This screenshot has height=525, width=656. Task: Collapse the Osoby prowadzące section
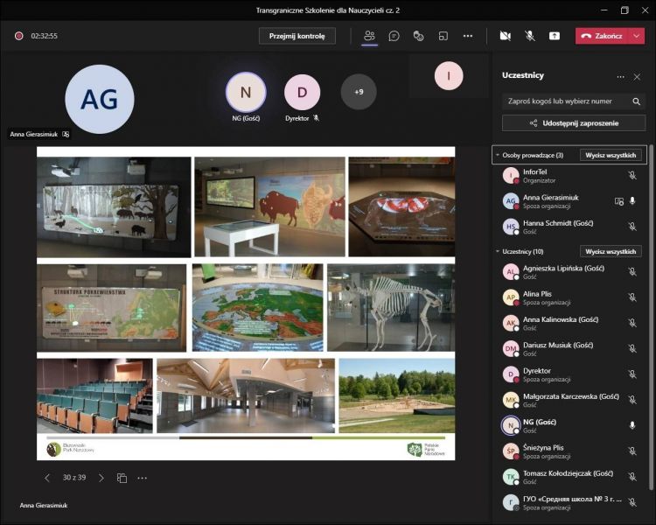498,155
